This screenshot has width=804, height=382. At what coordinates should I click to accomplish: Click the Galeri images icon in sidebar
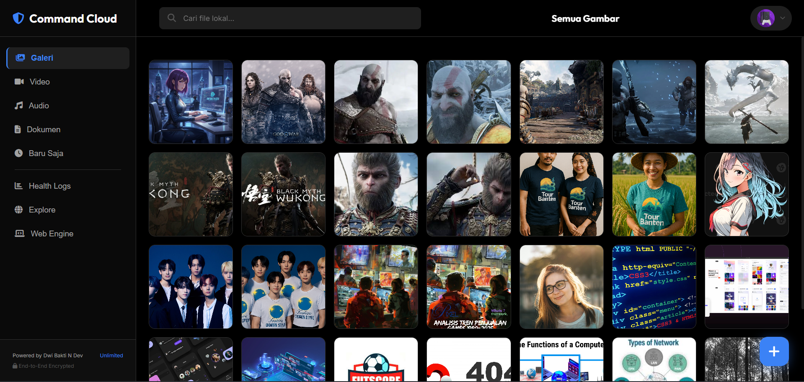point(20,58)
